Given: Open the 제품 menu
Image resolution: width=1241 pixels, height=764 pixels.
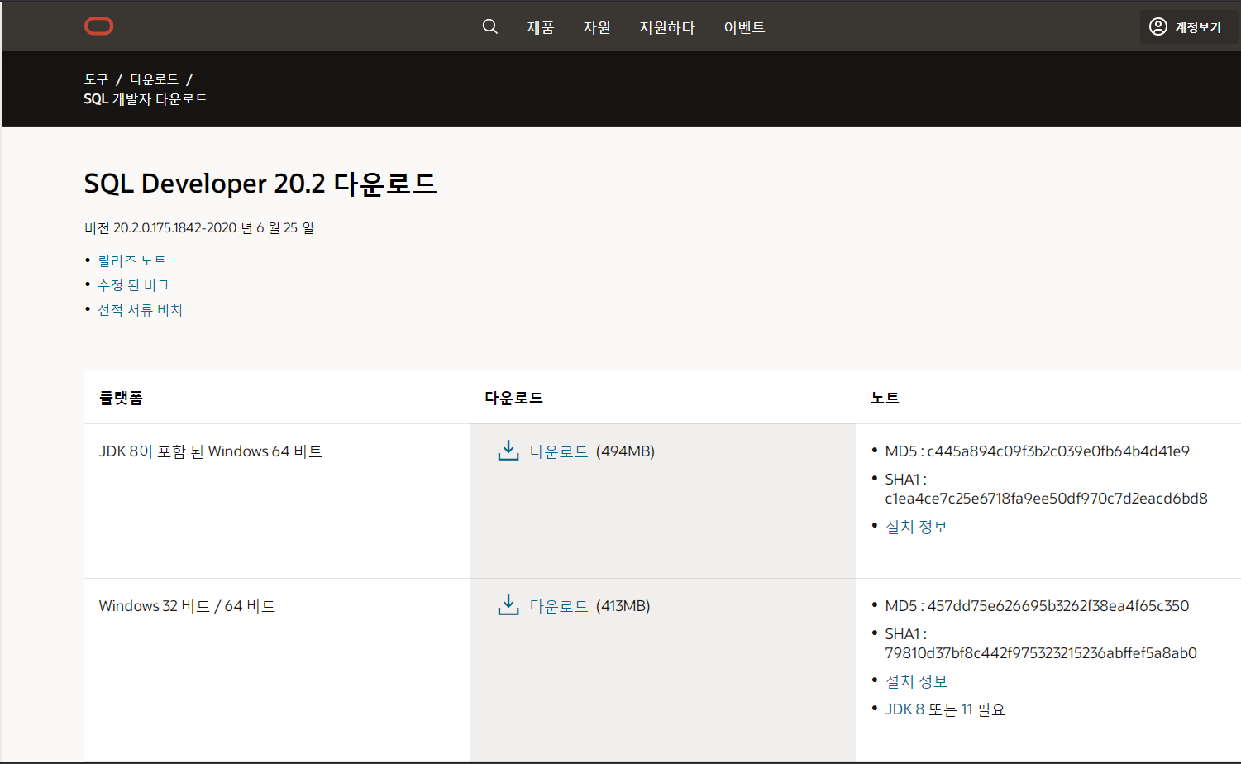Looking at the screenshot, I should (x=541, y=27).
